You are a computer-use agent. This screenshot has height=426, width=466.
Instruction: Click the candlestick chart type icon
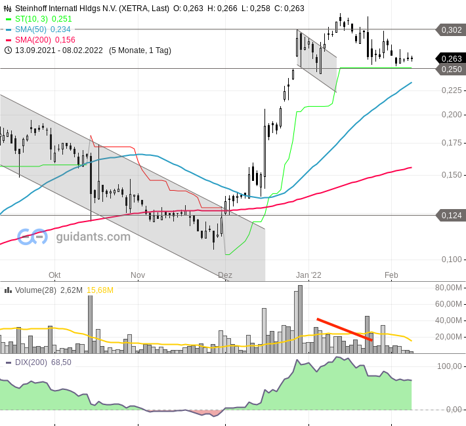8,9
